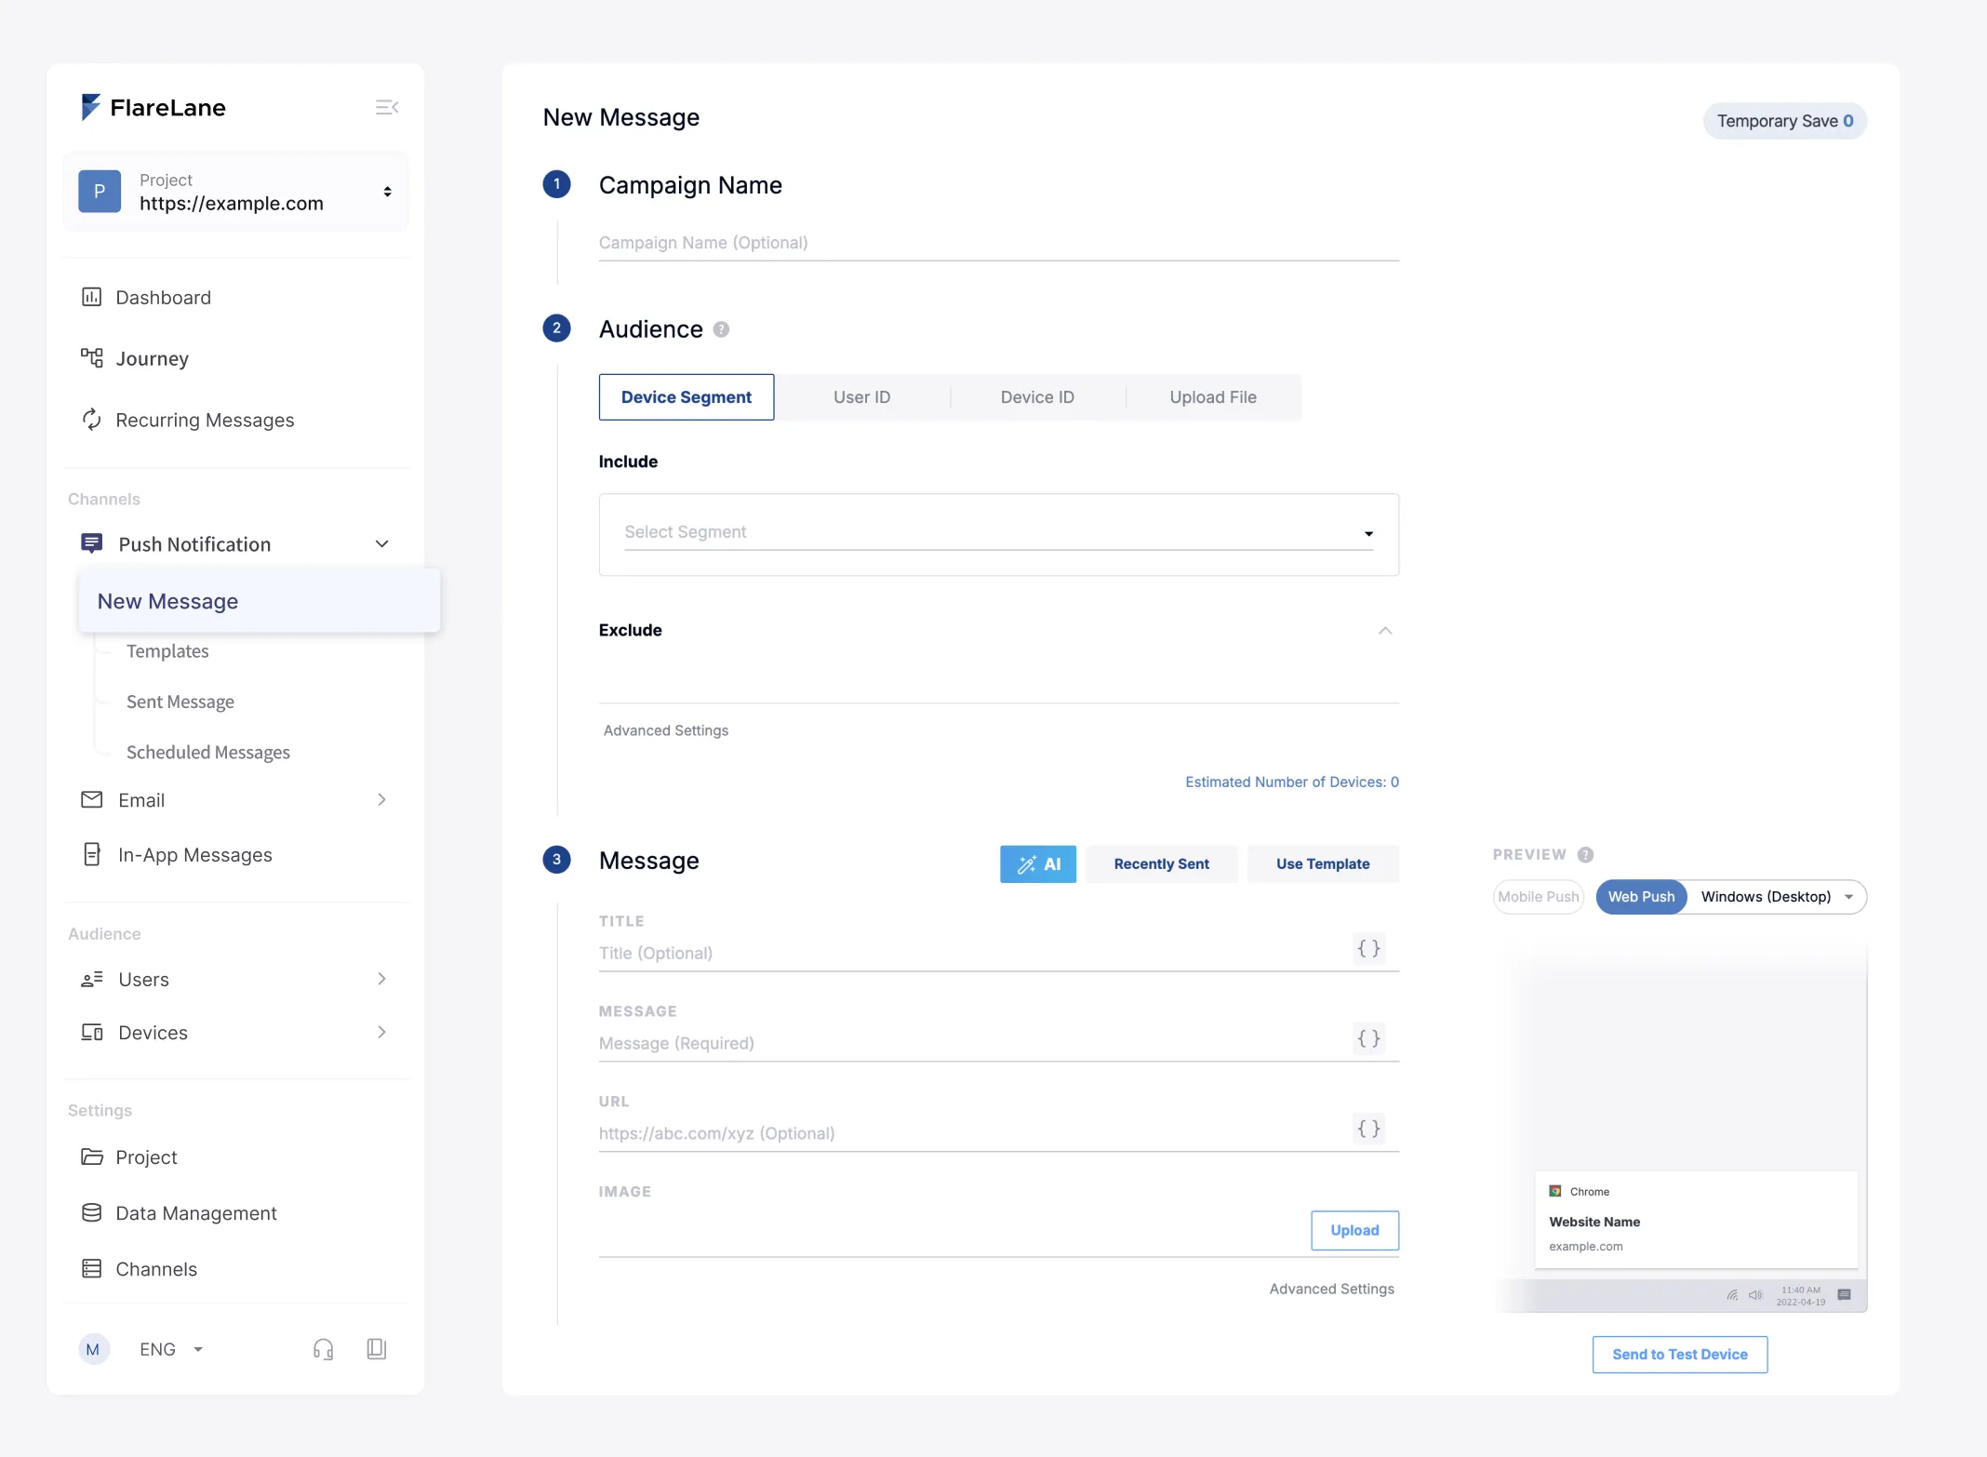
Task: Open the ENG language dropdown
Action: [172, 1349]
